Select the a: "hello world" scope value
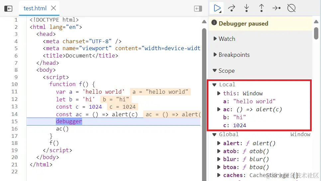 click(x=249, y=101)
